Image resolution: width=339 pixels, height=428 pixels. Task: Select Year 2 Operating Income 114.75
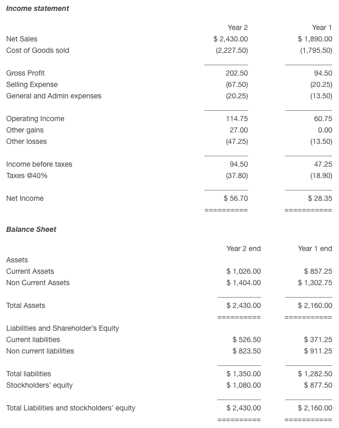(237, 119)
